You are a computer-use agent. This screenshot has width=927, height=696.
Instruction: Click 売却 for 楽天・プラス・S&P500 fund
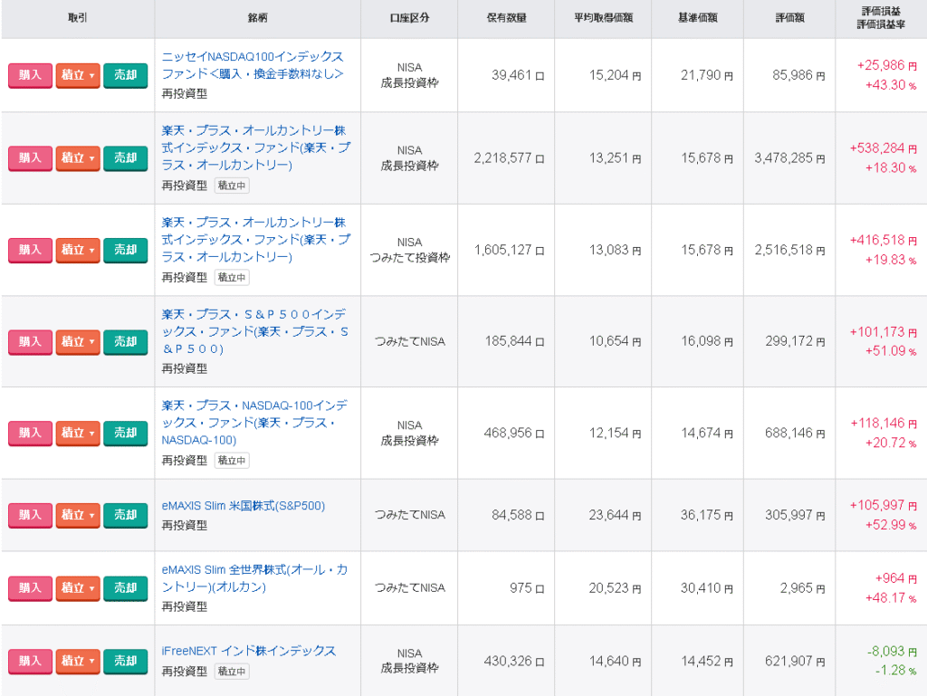click(x=125, y=342)
